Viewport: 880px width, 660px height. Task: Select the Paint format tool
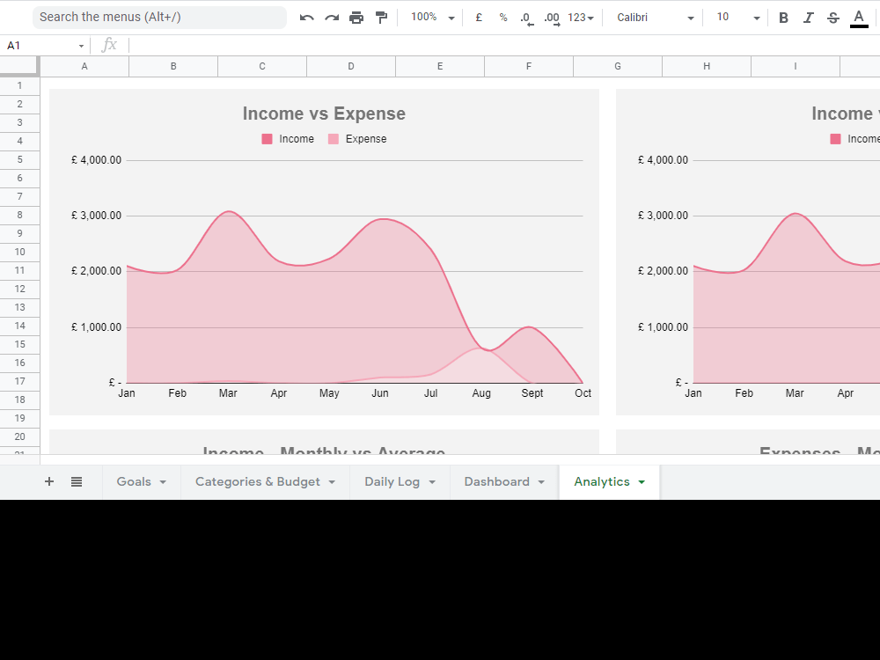(x=381, y=17)
